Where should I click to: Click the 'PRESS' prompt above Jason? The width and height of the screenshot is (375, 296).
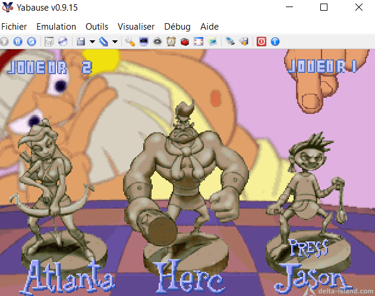coord(308,249)
